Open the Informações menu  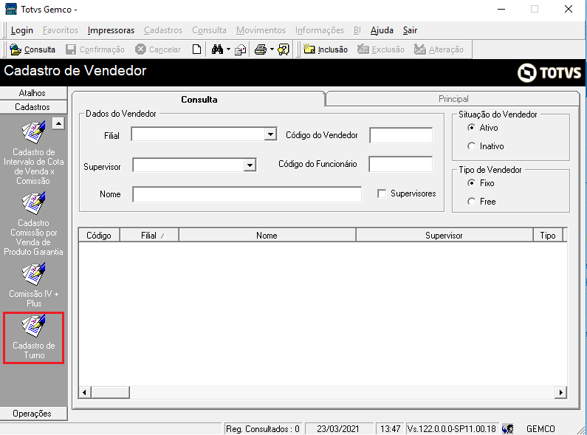click(x=319, y=30)
